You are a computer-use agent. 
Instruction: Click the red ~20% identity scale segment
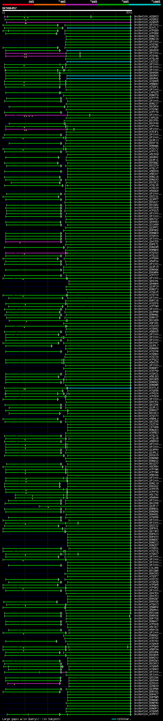(x=18, y=5)
